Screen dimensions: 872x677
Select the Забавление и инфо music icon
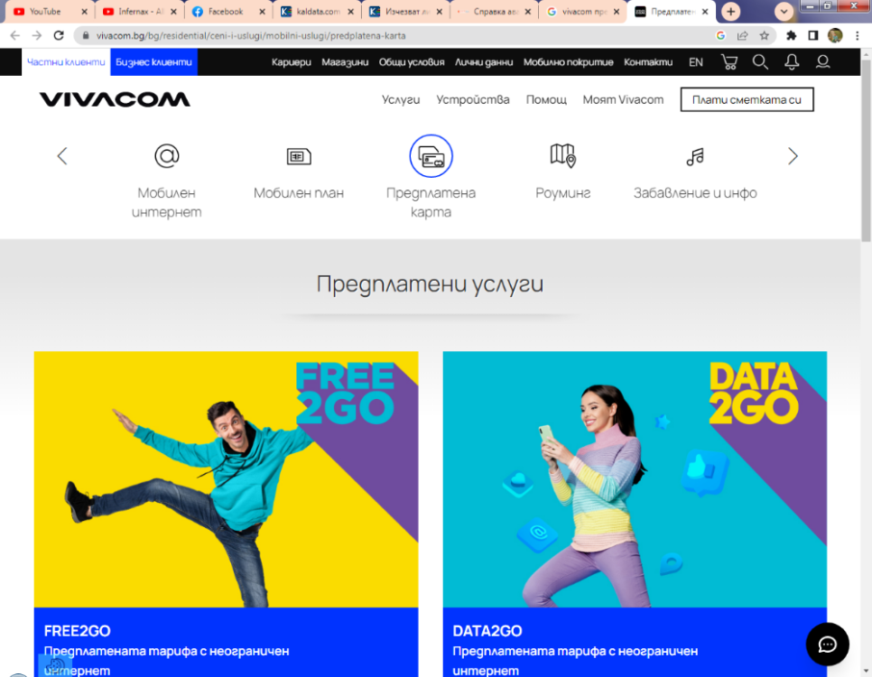pyautogui.click(x=695, y=156)
